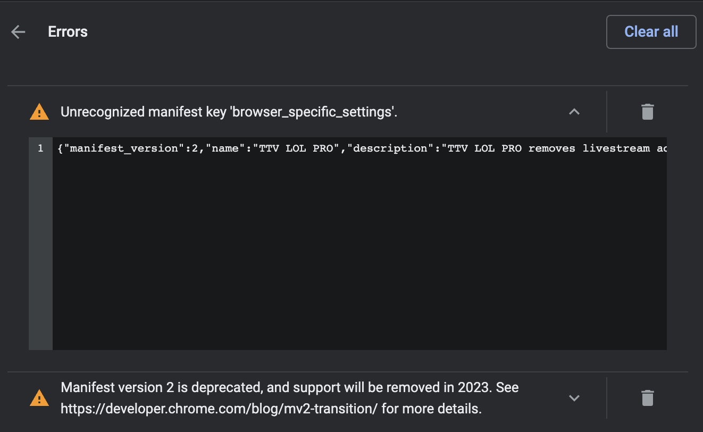703x432 pixels.
Task: Collapse the unrecognized manifest key error details
Action: click(574, 112)
